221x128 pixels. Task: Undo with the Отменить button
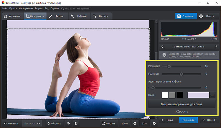coord(11,124)
